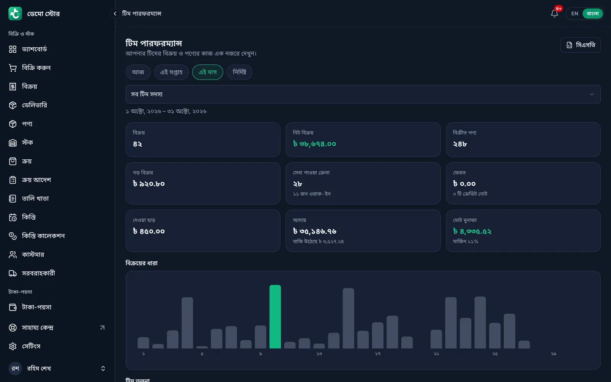Click the আদায় amount ৳ ৩৫,১৪৬.৭৬
Viewport: 611px width, 382px height.
click(315, 231)
